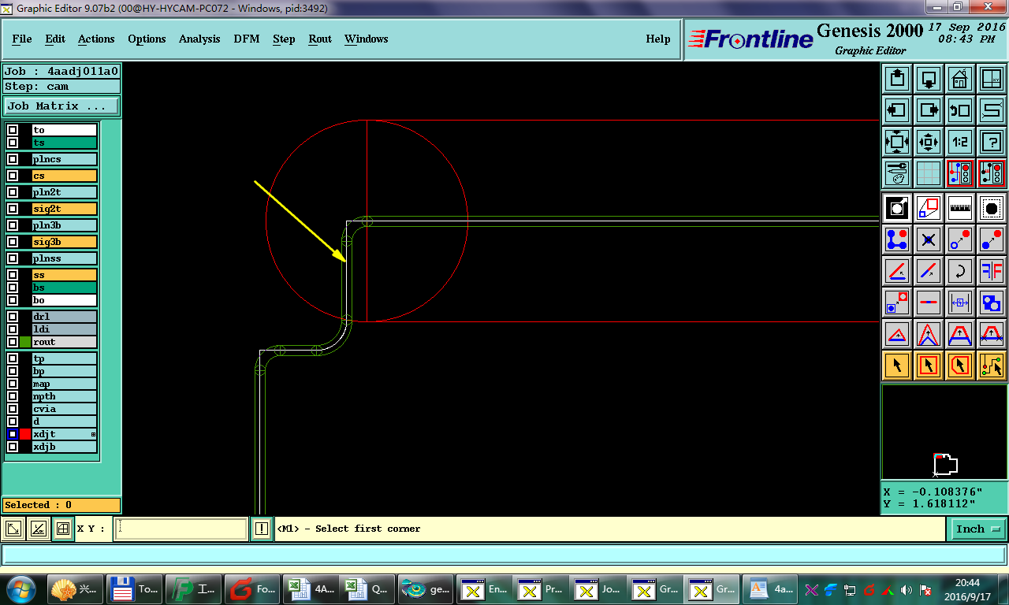
Task: Click into the X Y coordinate field
Action: coord(181,529)
